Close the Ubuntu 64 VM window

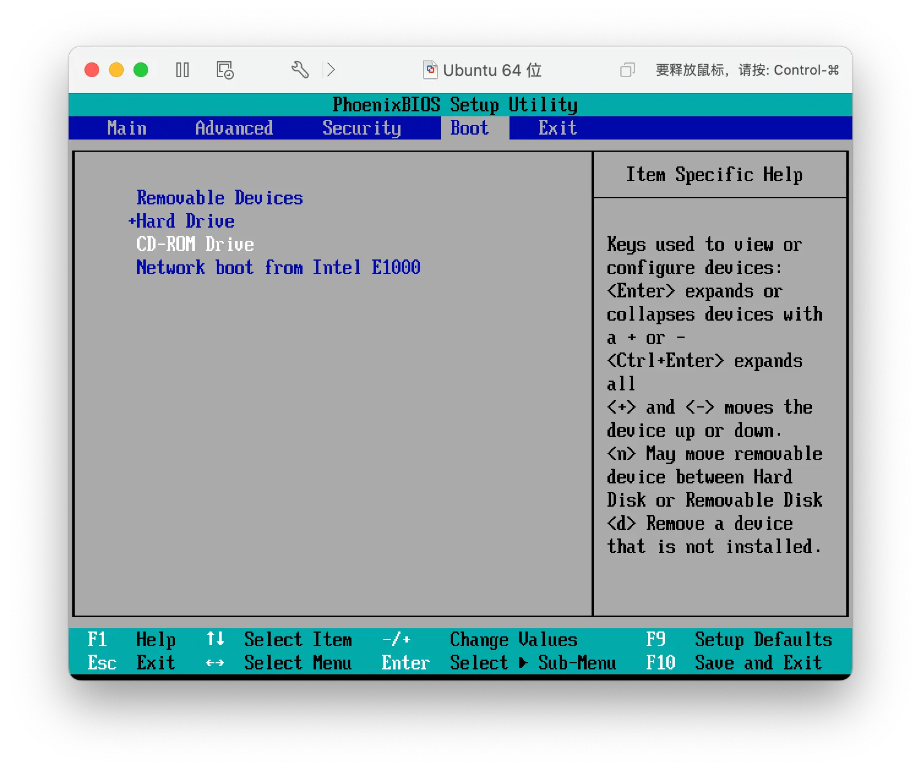(92, 70)
